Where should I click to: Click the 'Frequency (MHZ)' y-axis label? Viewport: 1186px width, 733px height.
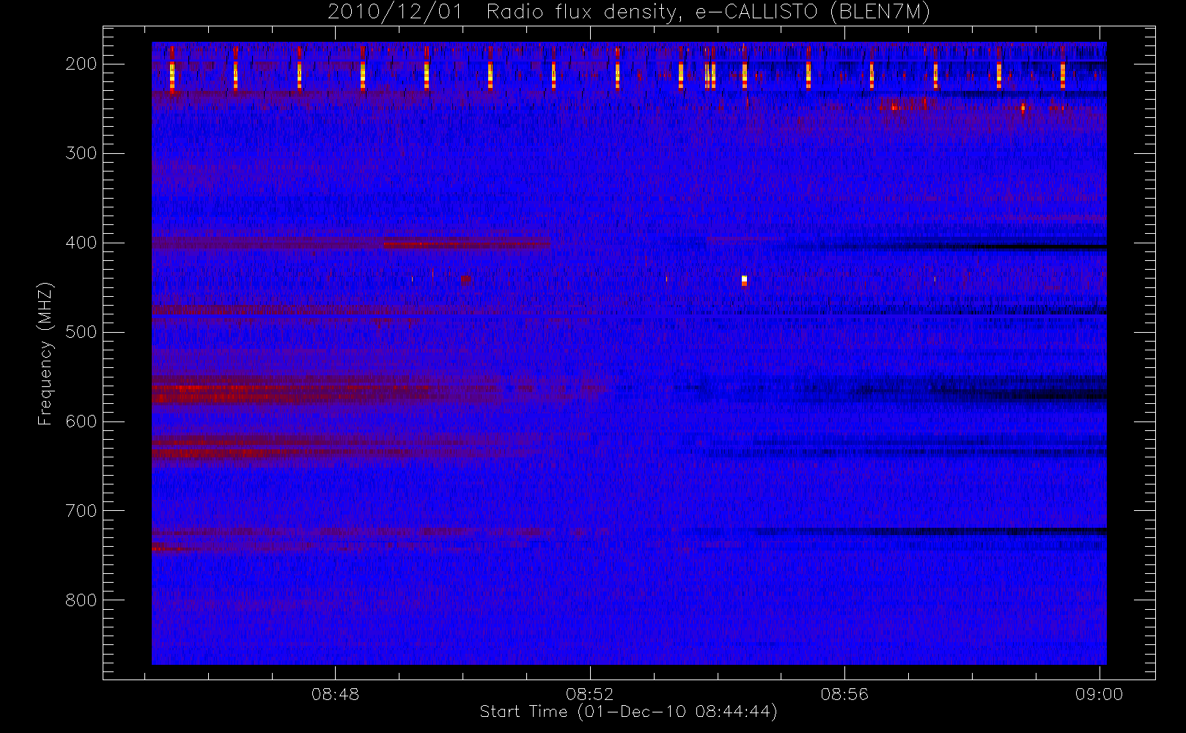(45, 353)
